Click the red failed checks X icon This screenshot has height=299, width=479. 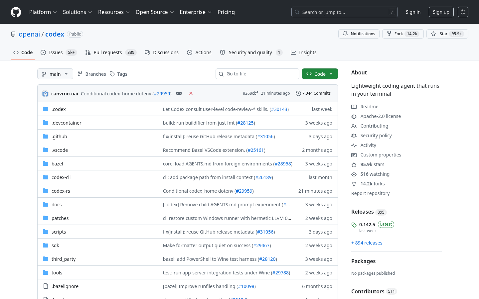(191, 93)
